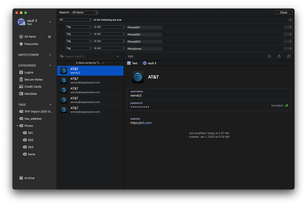Image resolution: width=307 pixels, height=206 pixels.
Task: Click the Edit button
Action: (131, 56)
